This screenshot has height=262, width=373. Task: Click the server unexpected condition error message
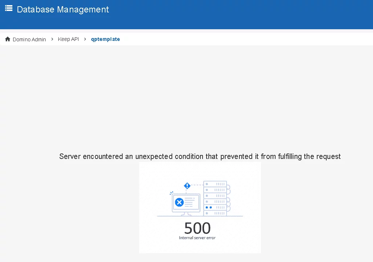200,156
